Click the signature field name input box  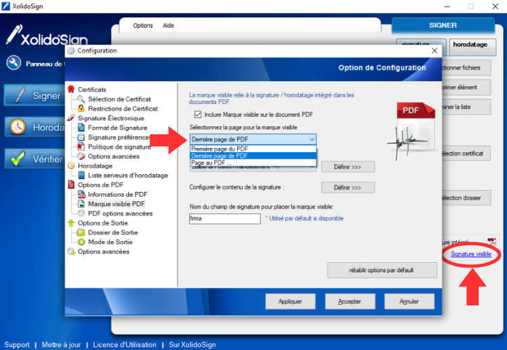pos(224,218)
